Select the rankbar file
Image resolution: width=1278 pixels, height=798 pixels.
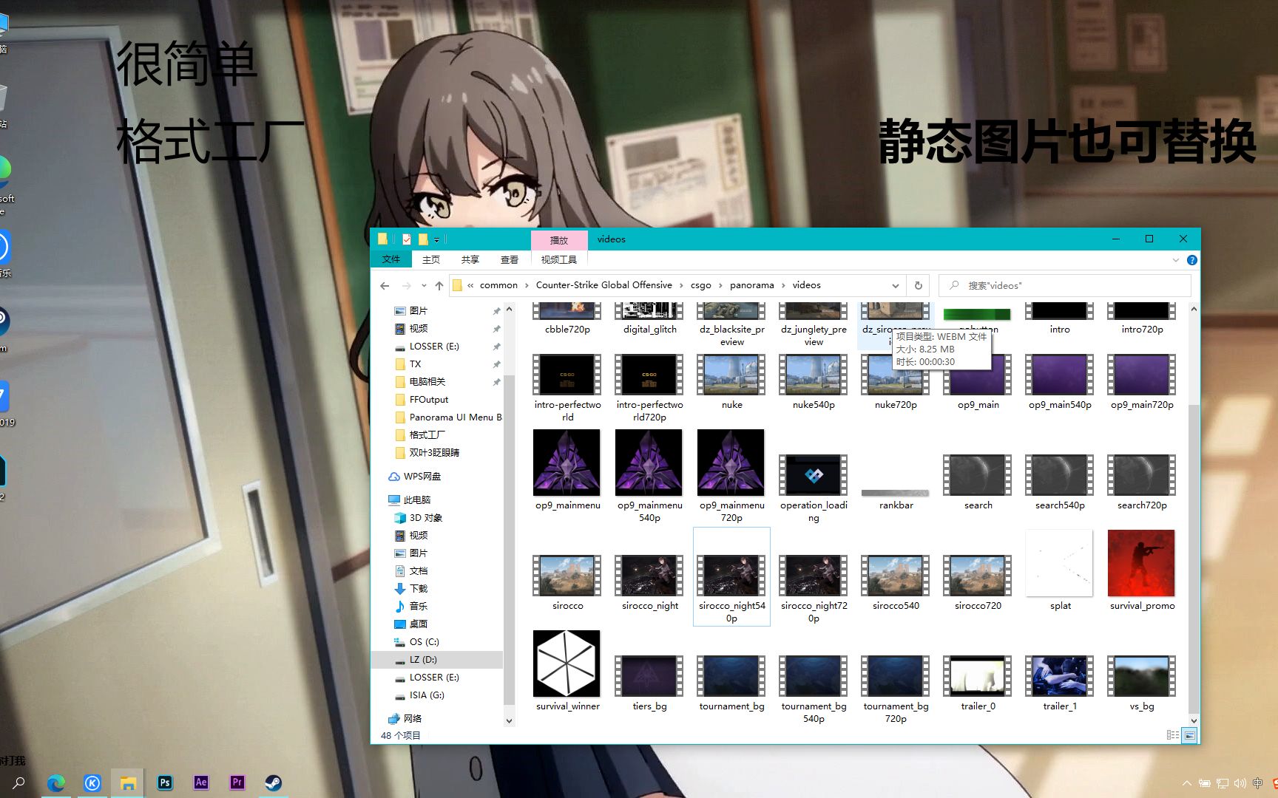896,499
